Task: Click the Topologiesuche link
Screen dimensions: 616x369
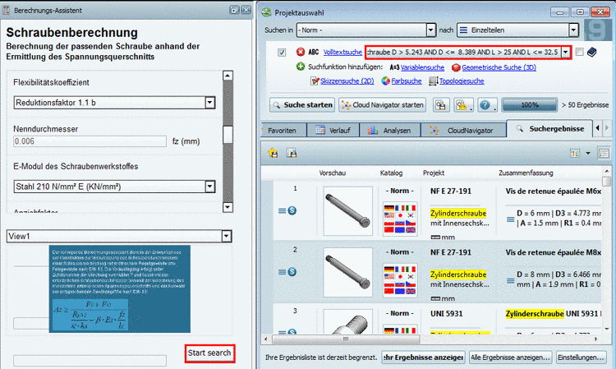Action: tap(462, 81)
